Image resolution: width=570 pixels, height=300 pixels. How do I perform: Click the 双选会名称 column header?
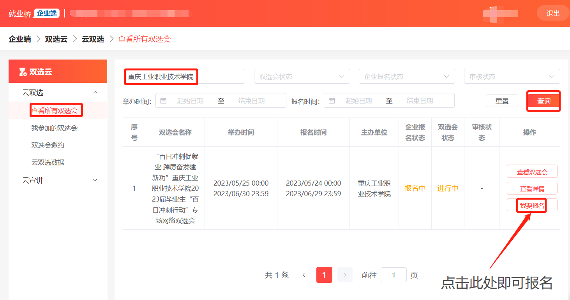[x=175, y=132]
